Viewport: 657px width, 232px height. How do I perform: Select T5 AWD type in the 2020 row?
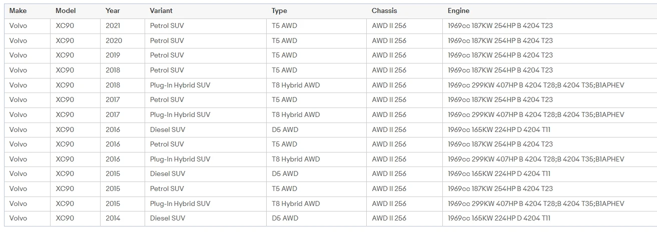[284, 40]
